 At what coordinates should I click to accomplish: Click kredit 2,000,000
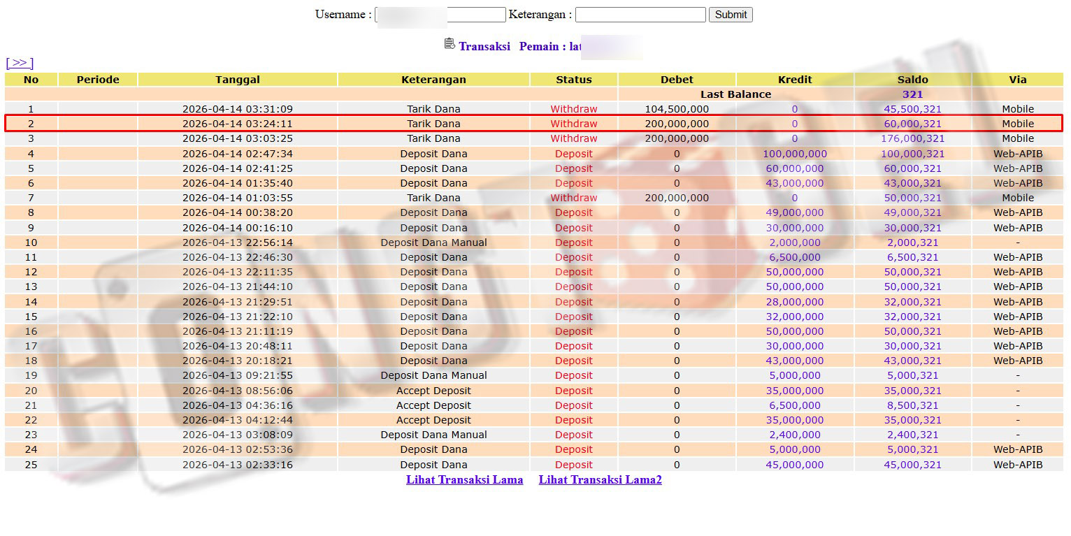coord(795,242)
